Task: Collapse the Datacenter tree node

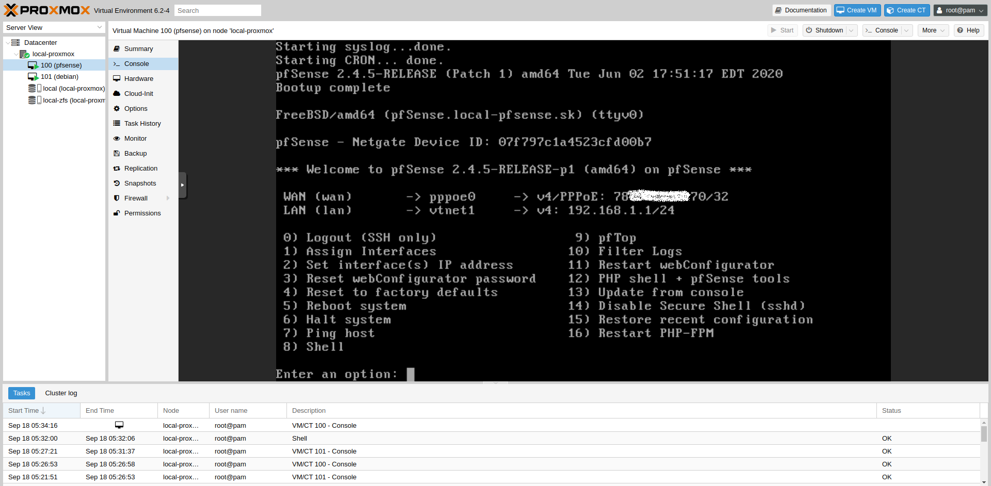Action: [x=7, y=43]
